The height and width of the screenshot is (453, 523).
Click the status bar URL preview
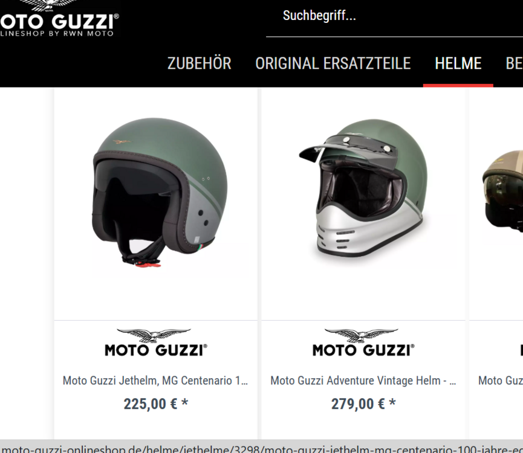click(x=261, y=448)
